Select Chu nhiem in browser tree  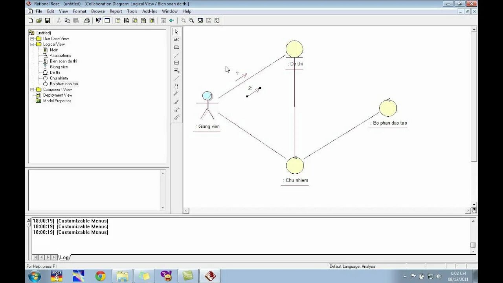[x=59, y=78]
